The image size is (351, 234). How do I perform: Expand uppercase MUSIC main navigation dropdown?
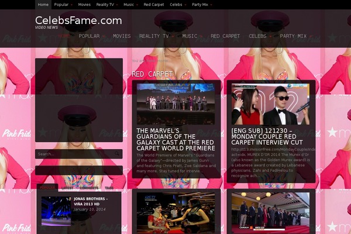click(x=192, y=36)
